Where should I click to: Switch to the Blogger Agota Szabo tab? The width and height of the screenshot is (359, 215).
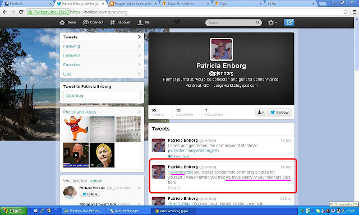click(x=132, y=4)
